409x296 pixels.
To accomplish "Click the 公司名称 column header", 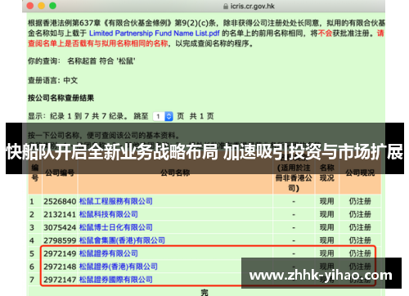I will click(175, 173).
